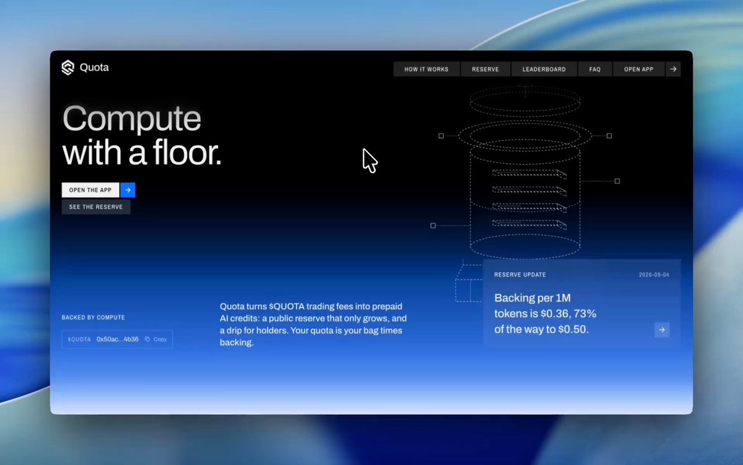Viewport: 743px width, 465px height.
Task: Click the date 2026-09-04
Action: pos(654,275)
